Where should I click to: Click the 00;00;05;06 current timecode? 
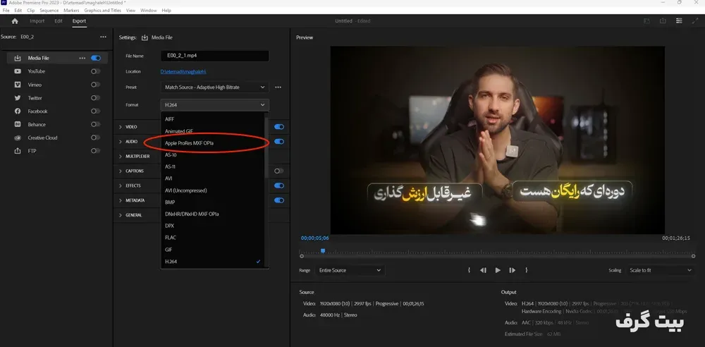(x=314, y=238)
